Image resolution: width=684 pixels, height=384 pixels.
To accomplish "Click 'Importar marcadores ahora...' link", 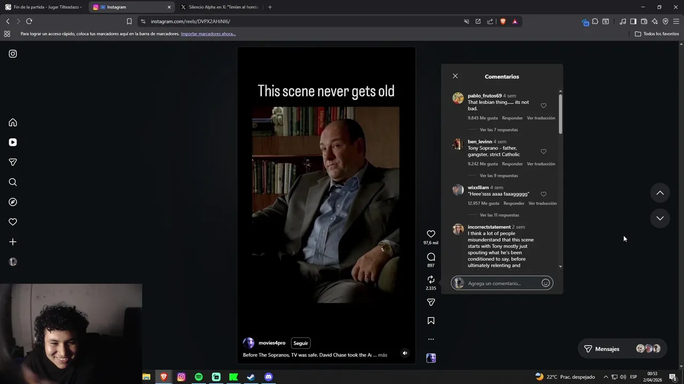I will 208,34.
